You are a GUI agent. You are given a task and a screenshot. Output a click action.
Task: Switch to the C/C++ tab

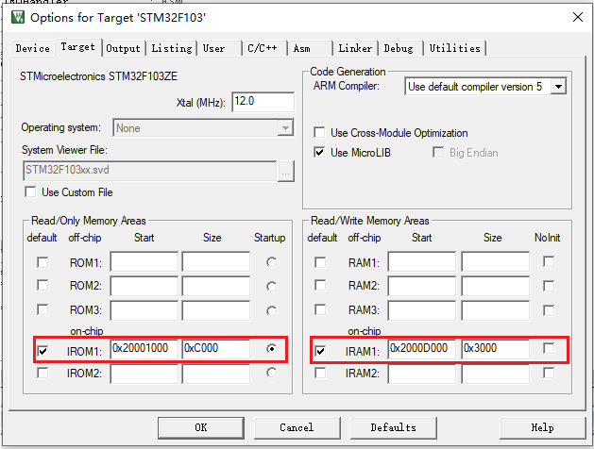click(x=263, y=48)
